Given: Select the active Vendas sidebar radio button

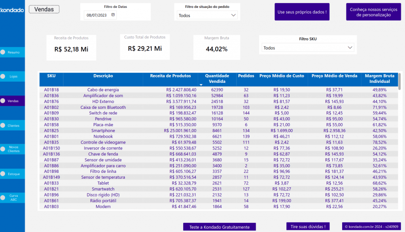Looking at the screenshot, I should 3,101.
